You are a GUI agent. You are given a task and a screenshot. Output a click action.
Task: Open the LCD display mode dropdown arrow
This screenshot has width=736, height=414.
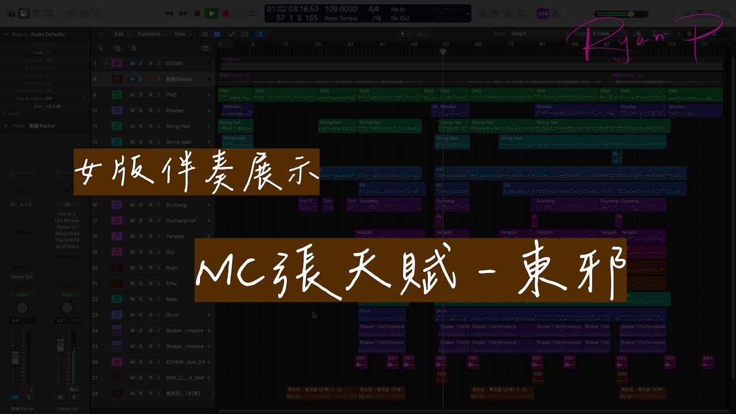click(469, 14)
